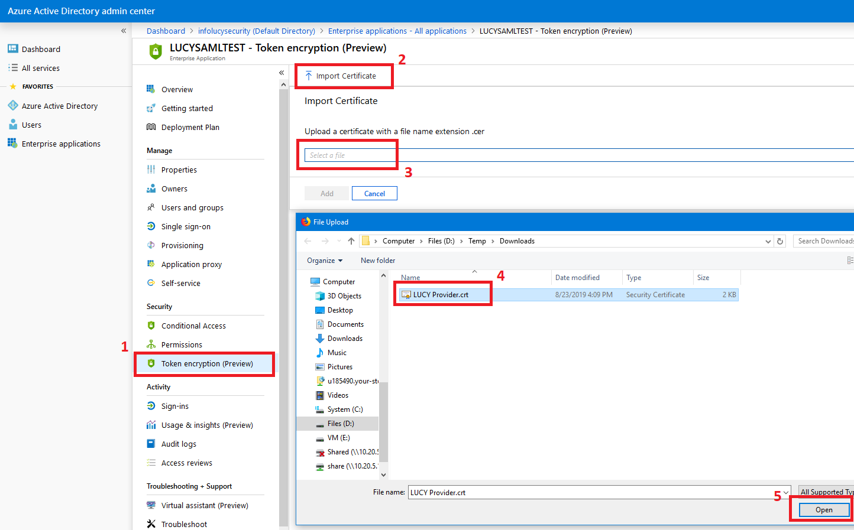Click the Open button
The width and height of the screenshot is (854, 530).
coord(824,510)
